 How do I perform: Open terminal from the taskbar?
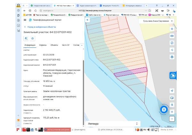pos(28,130)
